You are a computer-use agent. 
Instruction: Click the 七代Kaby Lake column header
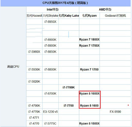[69, 16]
